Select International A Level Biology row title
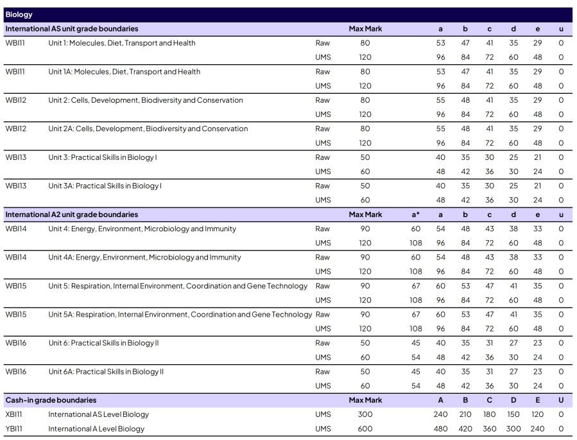Screen dimensions: 577x440 pyautogui.click(x=96, y=428)
